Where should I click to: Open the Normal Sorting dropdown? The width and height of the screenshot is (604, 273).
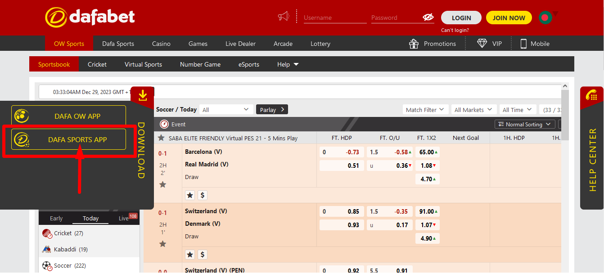525,124
